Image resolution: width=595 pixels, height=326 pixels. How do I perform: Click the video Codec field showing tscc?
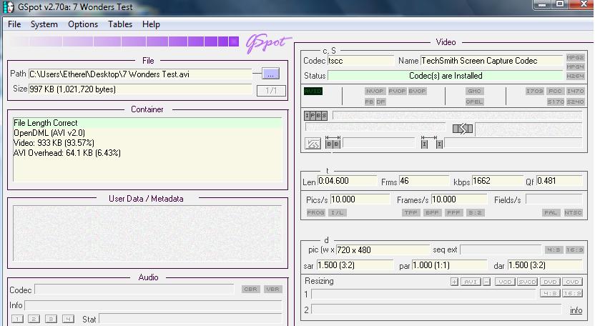360,61
